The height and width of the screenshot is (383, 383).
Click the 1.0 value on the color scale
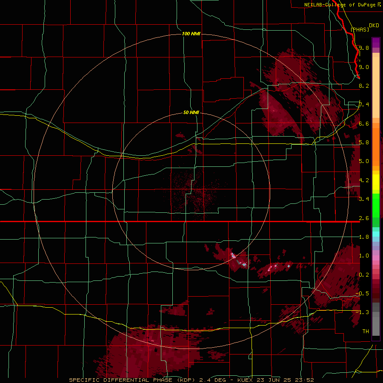tap(364, 255)
